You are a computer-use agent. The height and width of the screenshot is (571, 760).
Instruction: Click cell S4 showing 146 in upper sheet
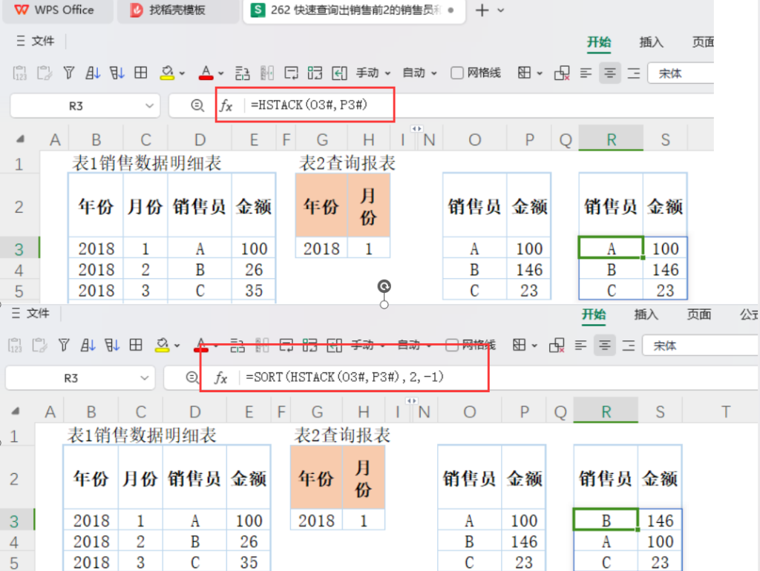tap(665, 270)
